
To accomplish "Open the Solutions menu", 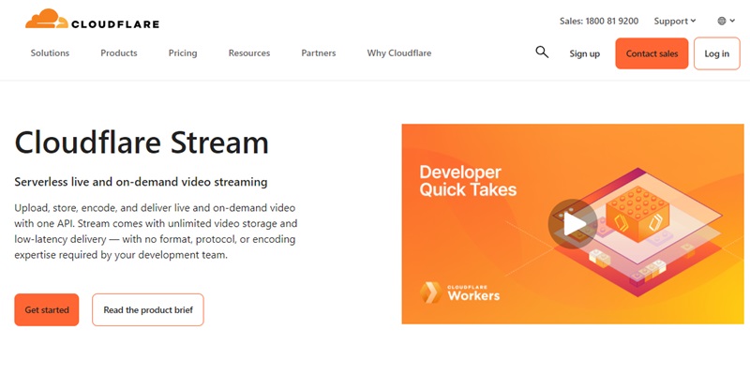I will [x=50, y=53].
